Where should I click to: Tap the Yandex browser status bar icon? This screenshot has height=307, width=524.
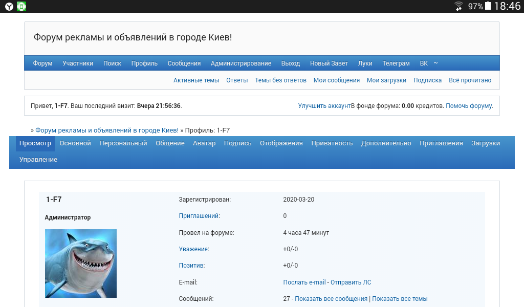click(9, 6)
